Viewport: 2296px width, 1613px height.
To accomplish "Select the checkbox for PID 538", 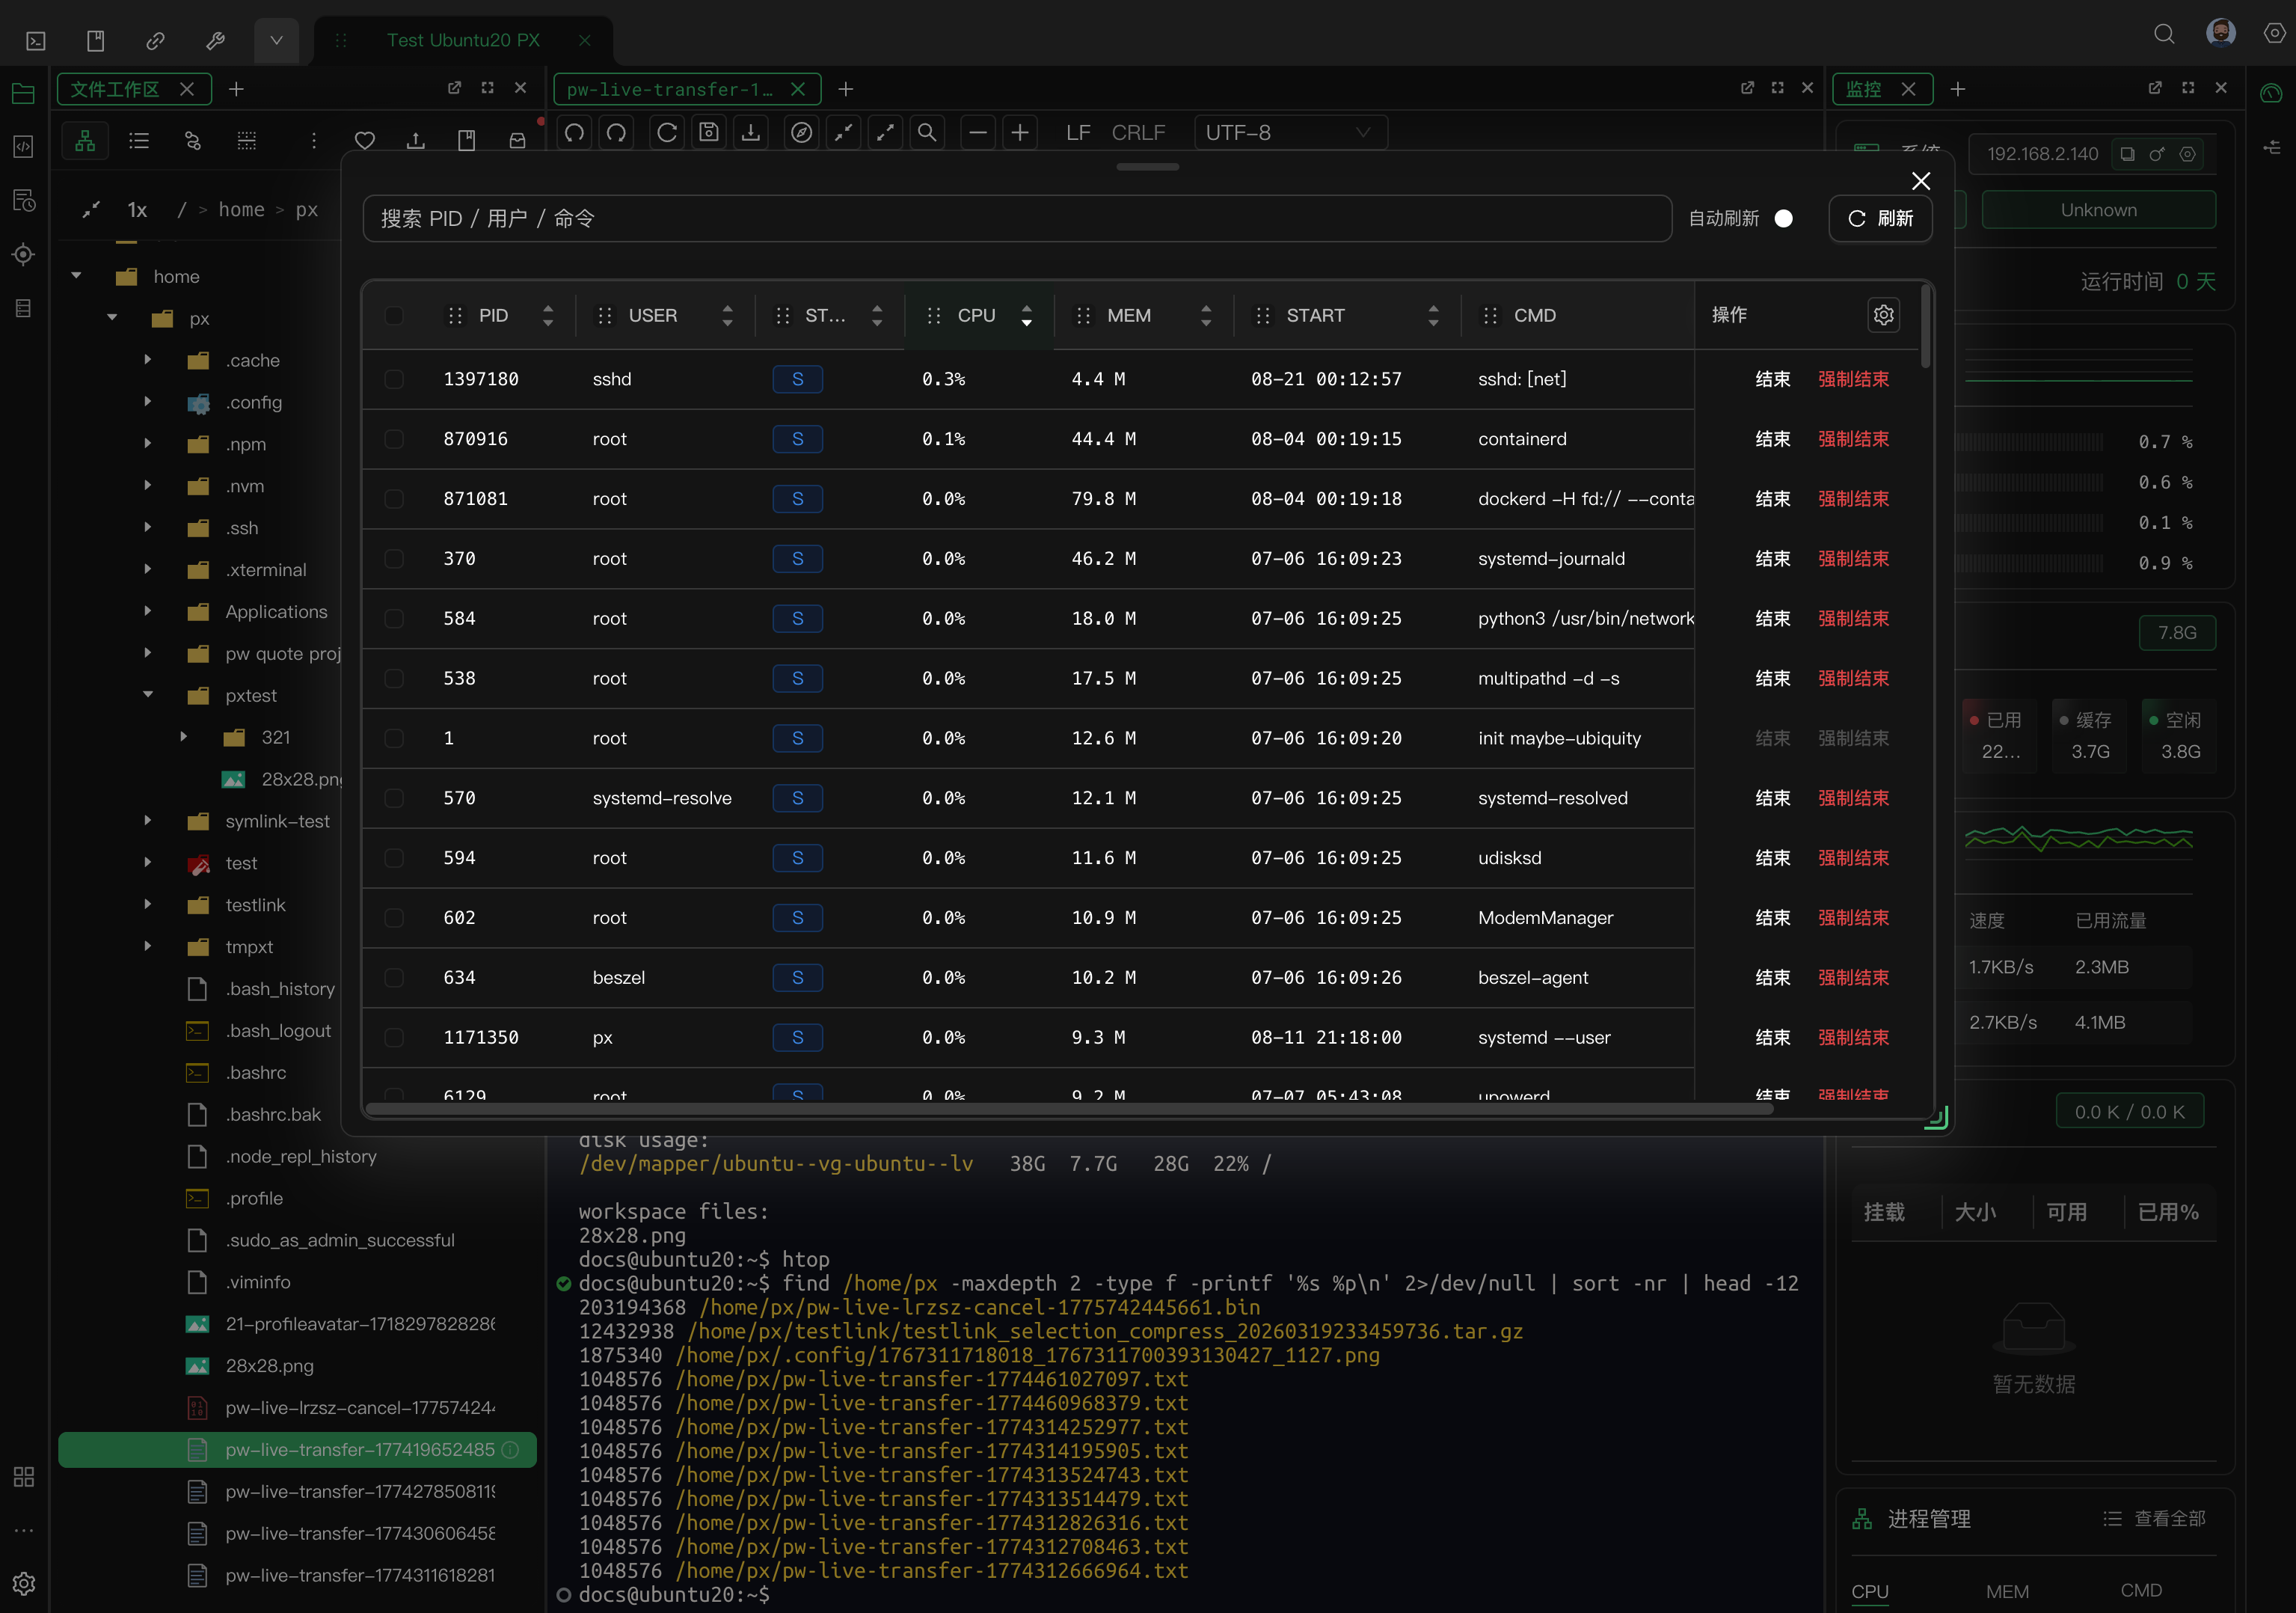I will (x=394, y=679).
